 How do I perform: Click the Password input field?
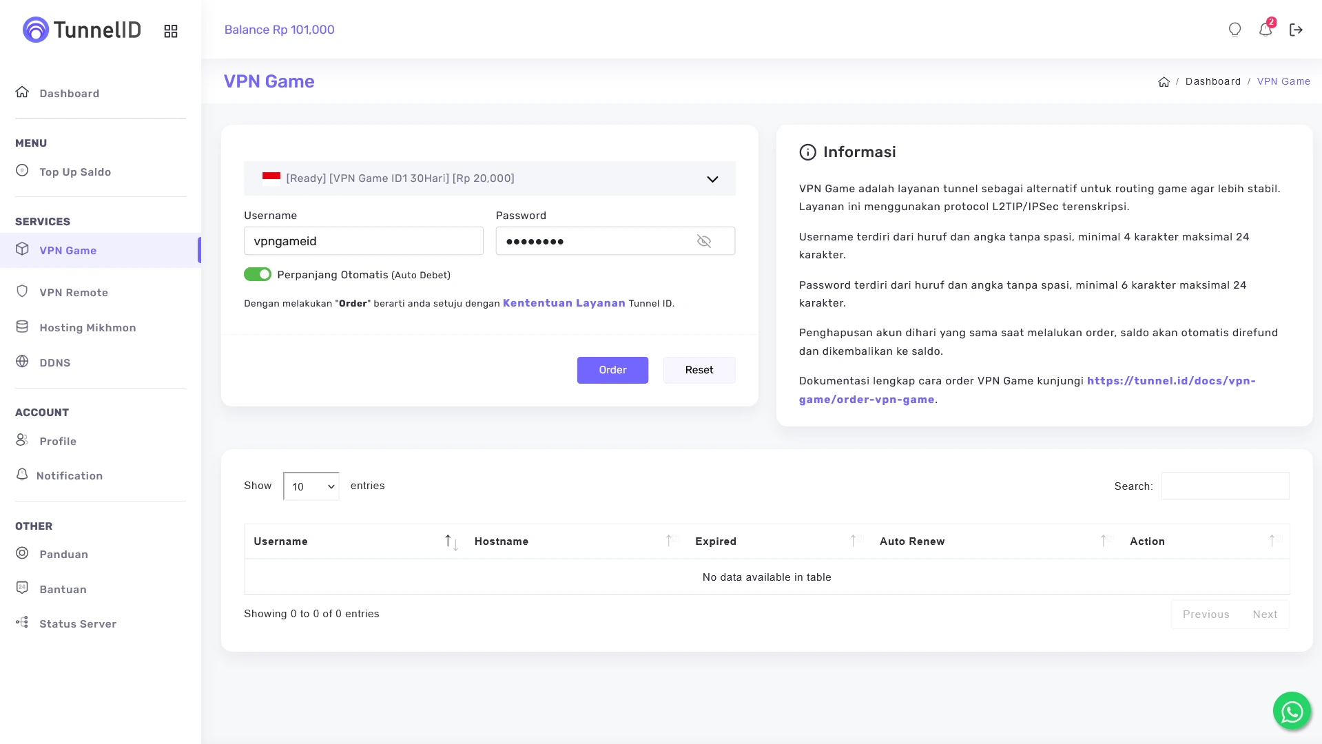click(x=615, y=241)
